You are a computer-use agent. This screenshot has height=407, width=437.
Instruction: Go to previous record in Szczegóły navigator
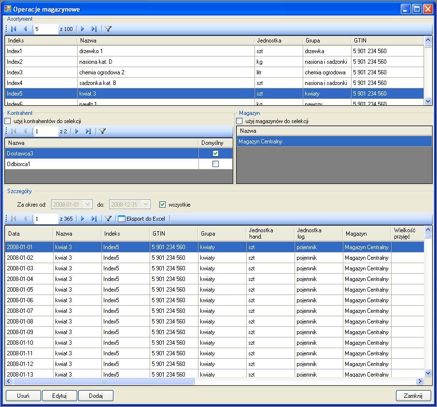26,219
